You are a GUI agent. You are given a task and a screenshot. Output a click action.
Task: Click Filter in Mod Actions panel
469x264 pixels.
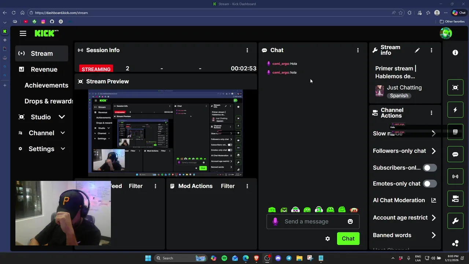228,186
